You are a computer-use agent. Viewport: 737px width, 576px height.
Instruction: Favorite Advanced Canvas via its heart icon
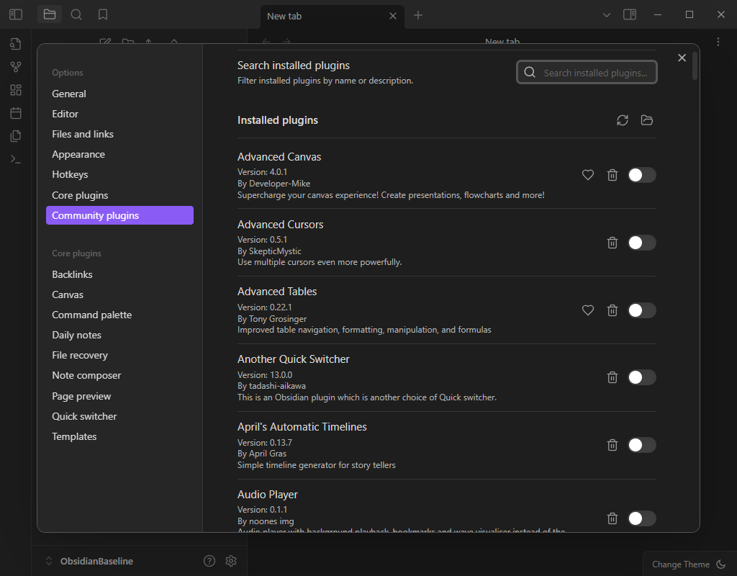587,174
